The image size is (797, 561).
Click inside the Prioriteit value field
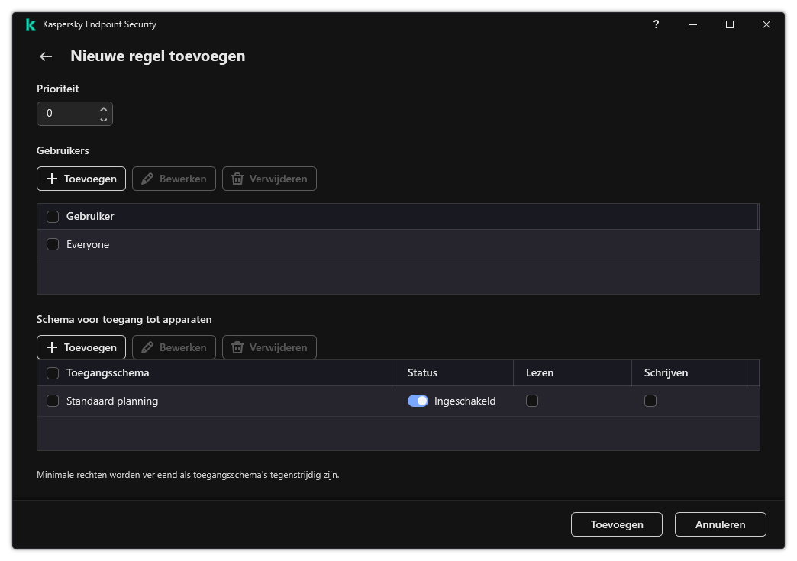(x=69, y=113)
